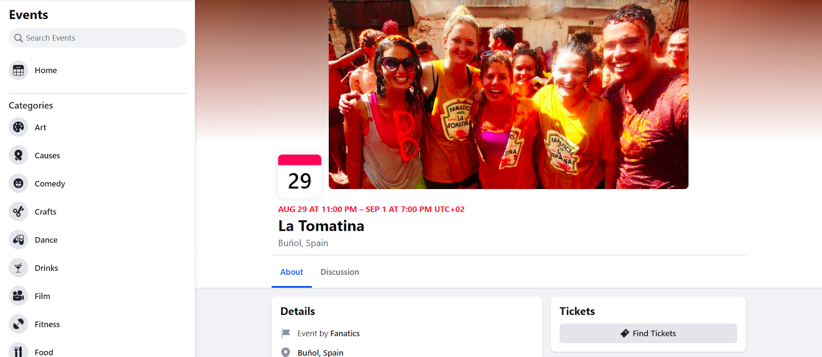Open the Drinks cocktail icon
The width and height of the screenshot is (822, 357).
(18, 268)
